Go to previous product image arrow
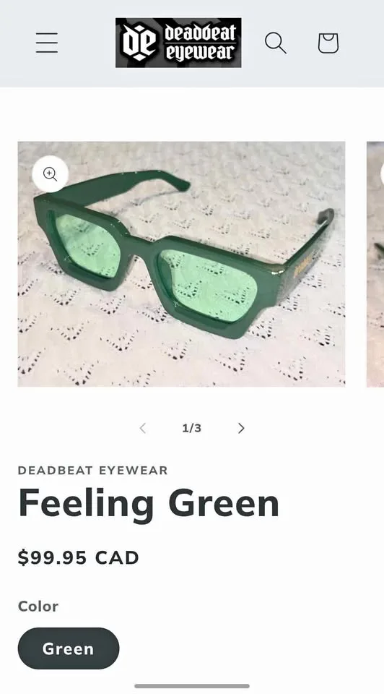The height and width of the screenshot is (694, 384). [143, 428]
